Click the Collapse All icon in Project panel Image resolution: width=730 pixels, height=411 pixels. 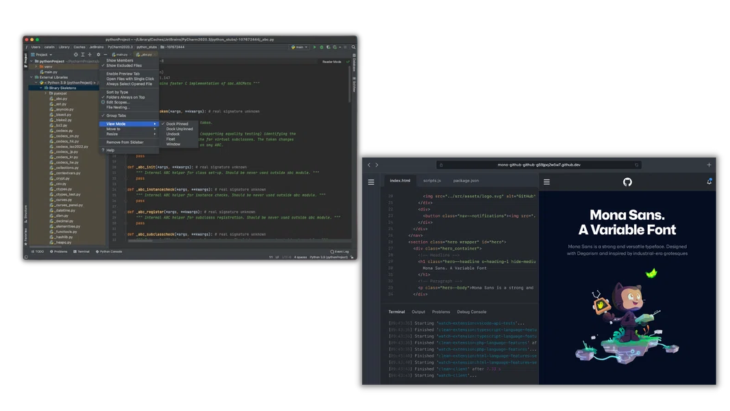(x=90, y=55)
